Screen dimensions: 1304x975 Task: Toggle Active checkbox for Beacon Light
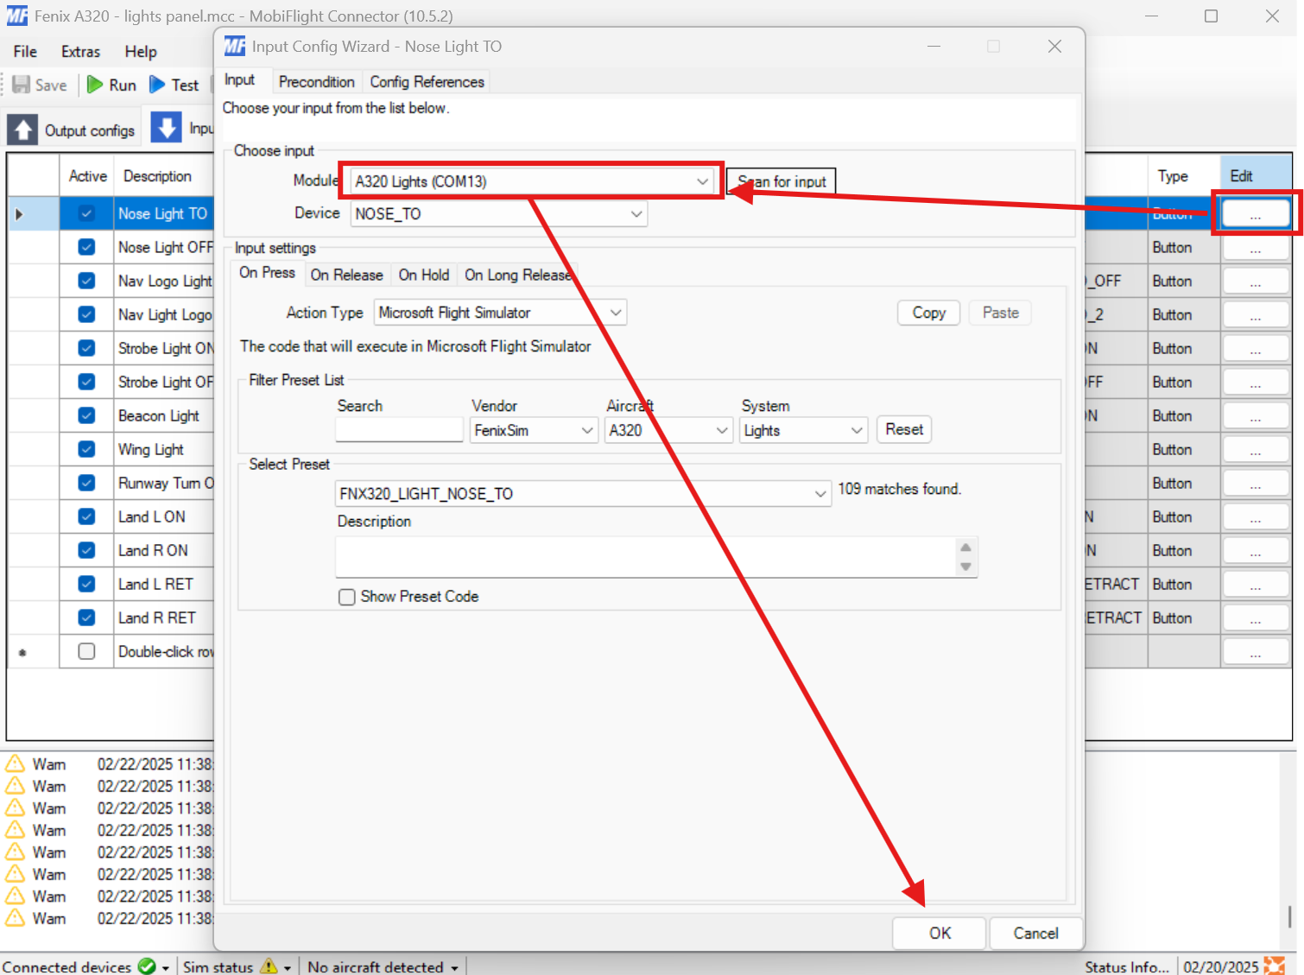86,415
